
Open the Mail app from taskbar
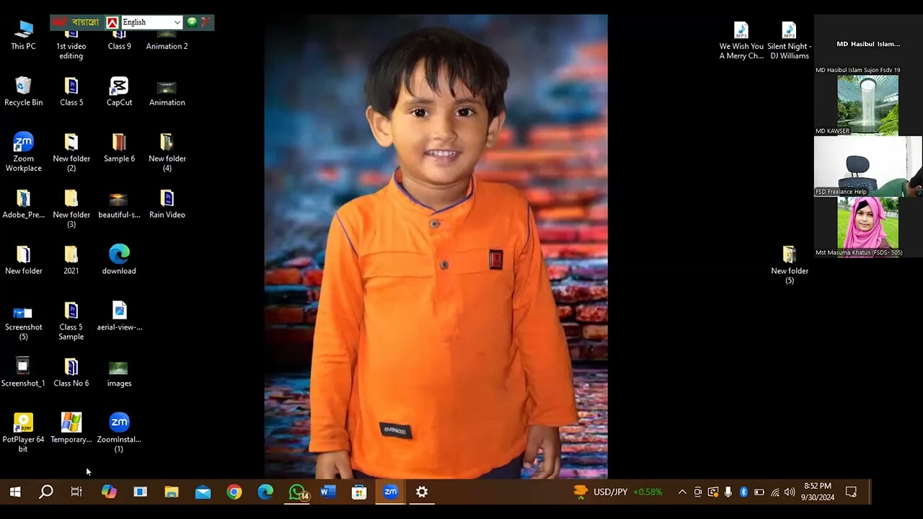(x=203, y=492)
